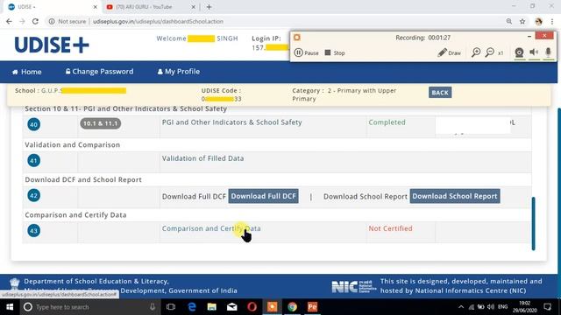Open Validation of Filled Data
This screenshot has height=315, width=561.
pos(202,158)
